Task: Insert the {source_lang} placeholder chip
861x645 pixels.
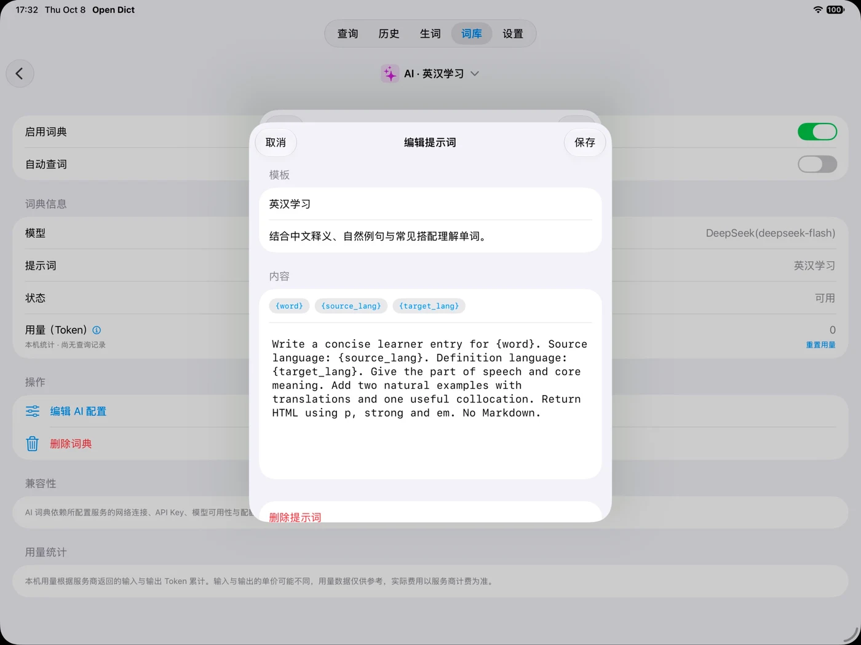Action: (351, 306)
